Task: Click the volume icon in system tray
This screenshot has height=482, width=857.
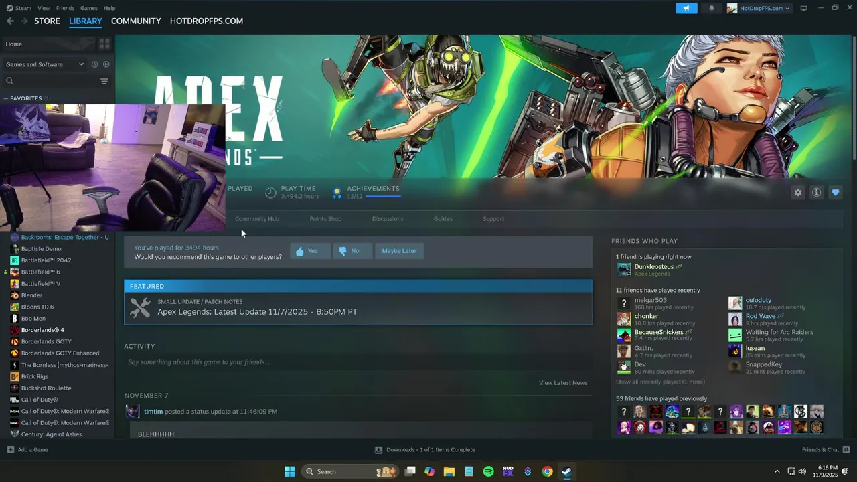Action: (802, 471)
